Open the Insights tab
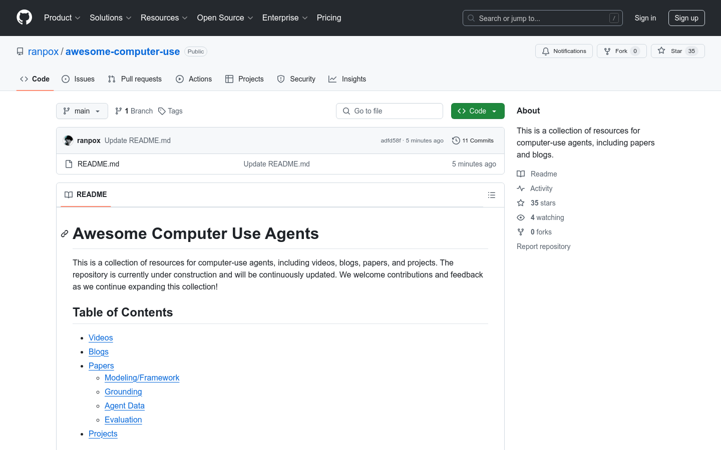Image resolution: width=721 pixels, height=450 pixels. 347,79
